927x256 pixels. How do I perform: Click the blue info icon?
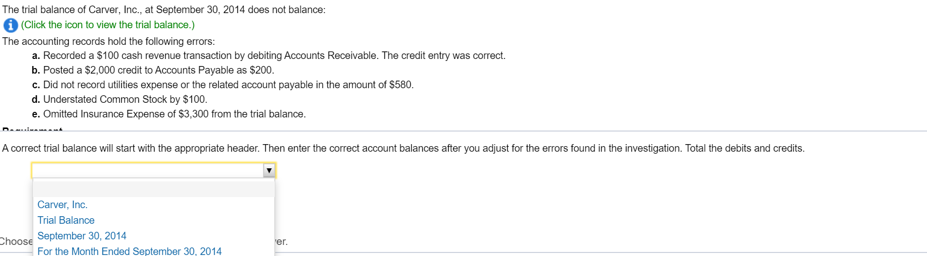(x=11, y=25)
